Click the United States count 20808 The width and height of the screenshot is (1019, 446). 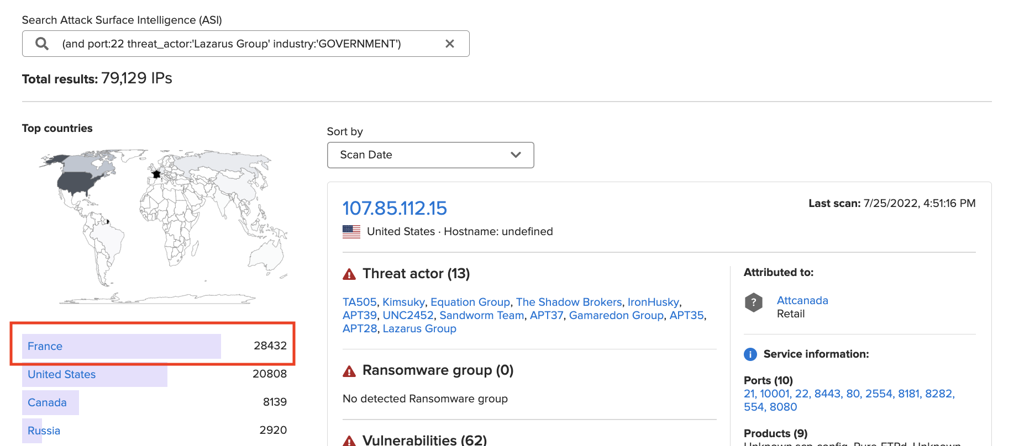tap(270, 374)
